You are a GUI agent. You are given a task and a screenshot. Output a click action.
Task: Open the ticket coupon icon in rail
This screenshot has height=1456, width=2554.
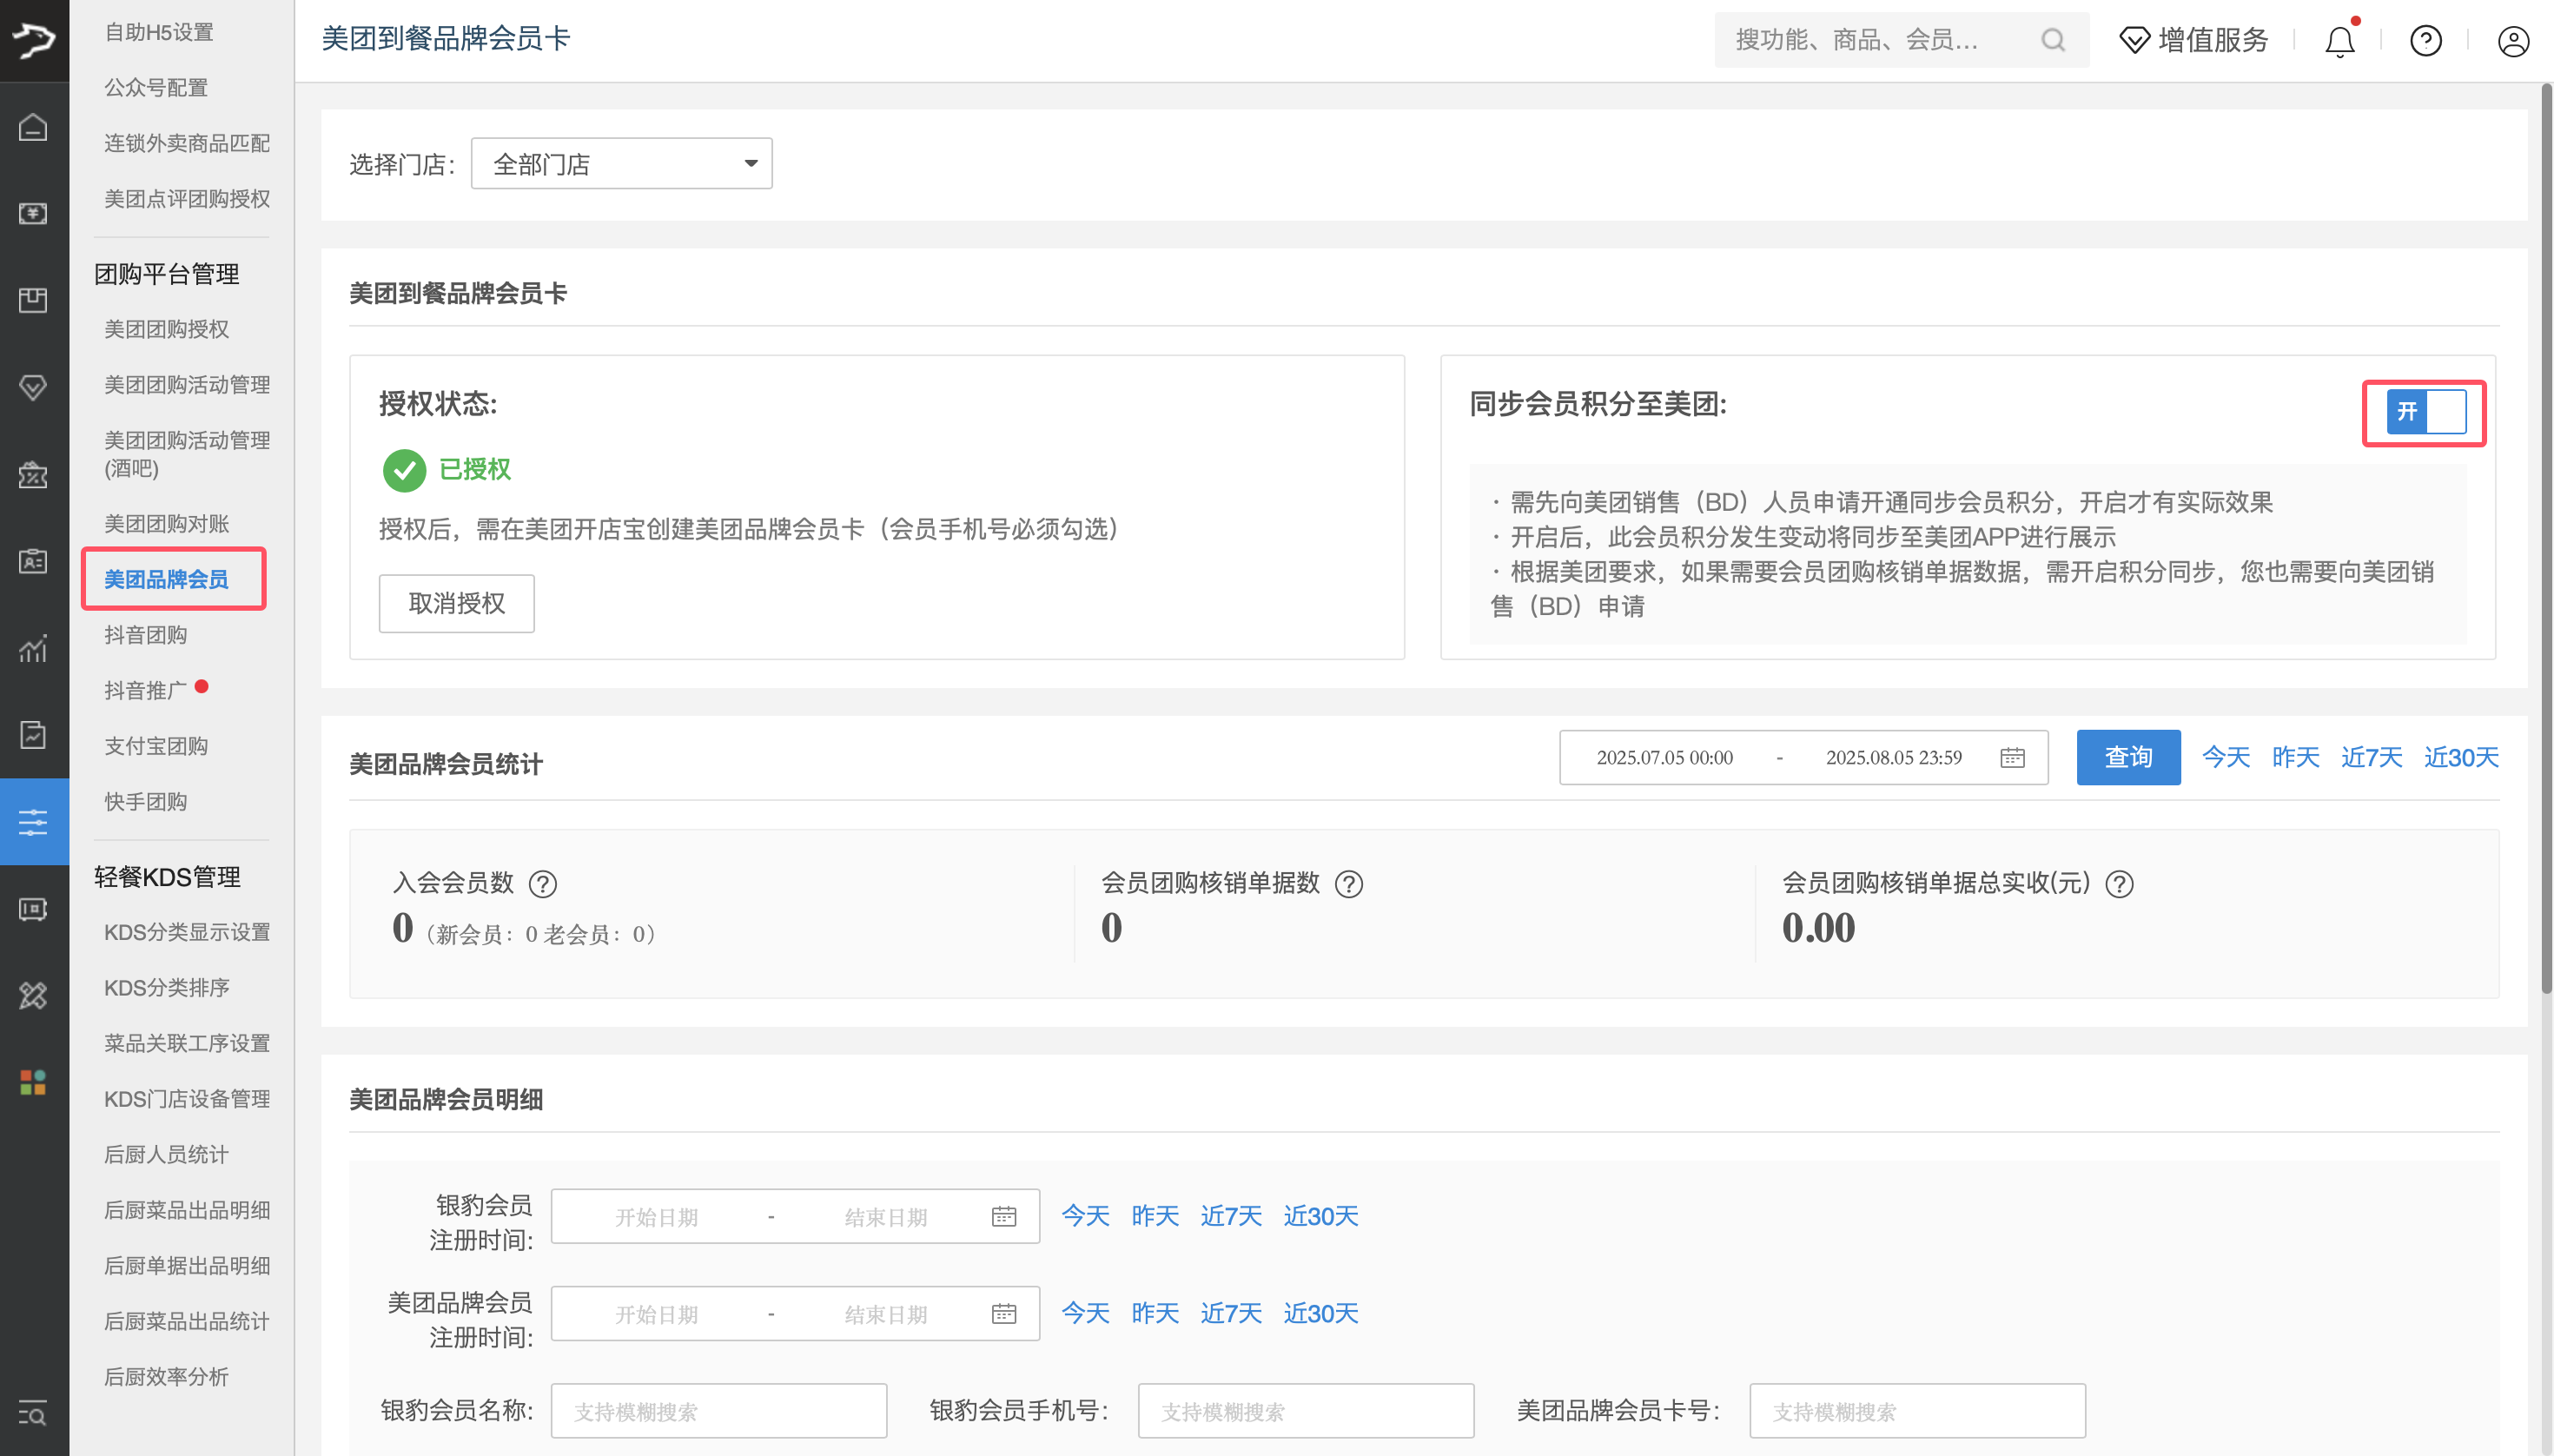(33, 909)
